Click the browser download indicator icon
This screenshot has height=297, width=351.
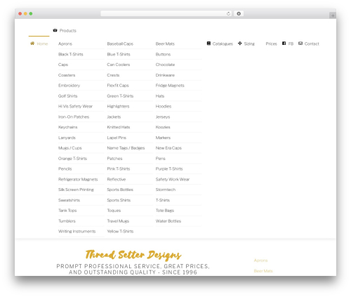pos(239,13)
